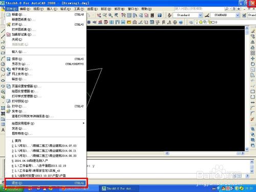Open recent file ending in 2013.12.19
The height and width of the screenshot is (192, 256).
click(46, 166)
